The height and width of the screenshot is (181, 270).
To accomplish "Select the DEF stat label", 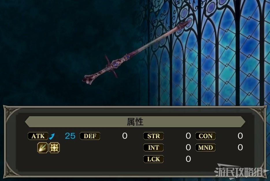I will 90,136.
